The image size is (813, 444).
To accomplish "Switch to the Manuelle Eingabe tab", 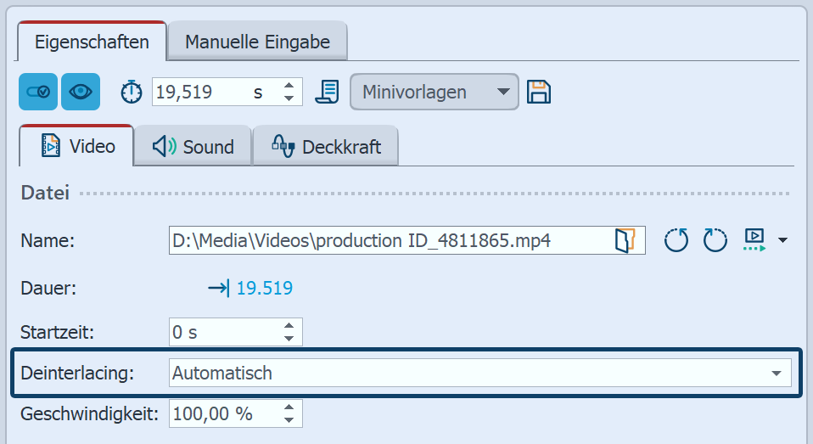I will point(257,42).
